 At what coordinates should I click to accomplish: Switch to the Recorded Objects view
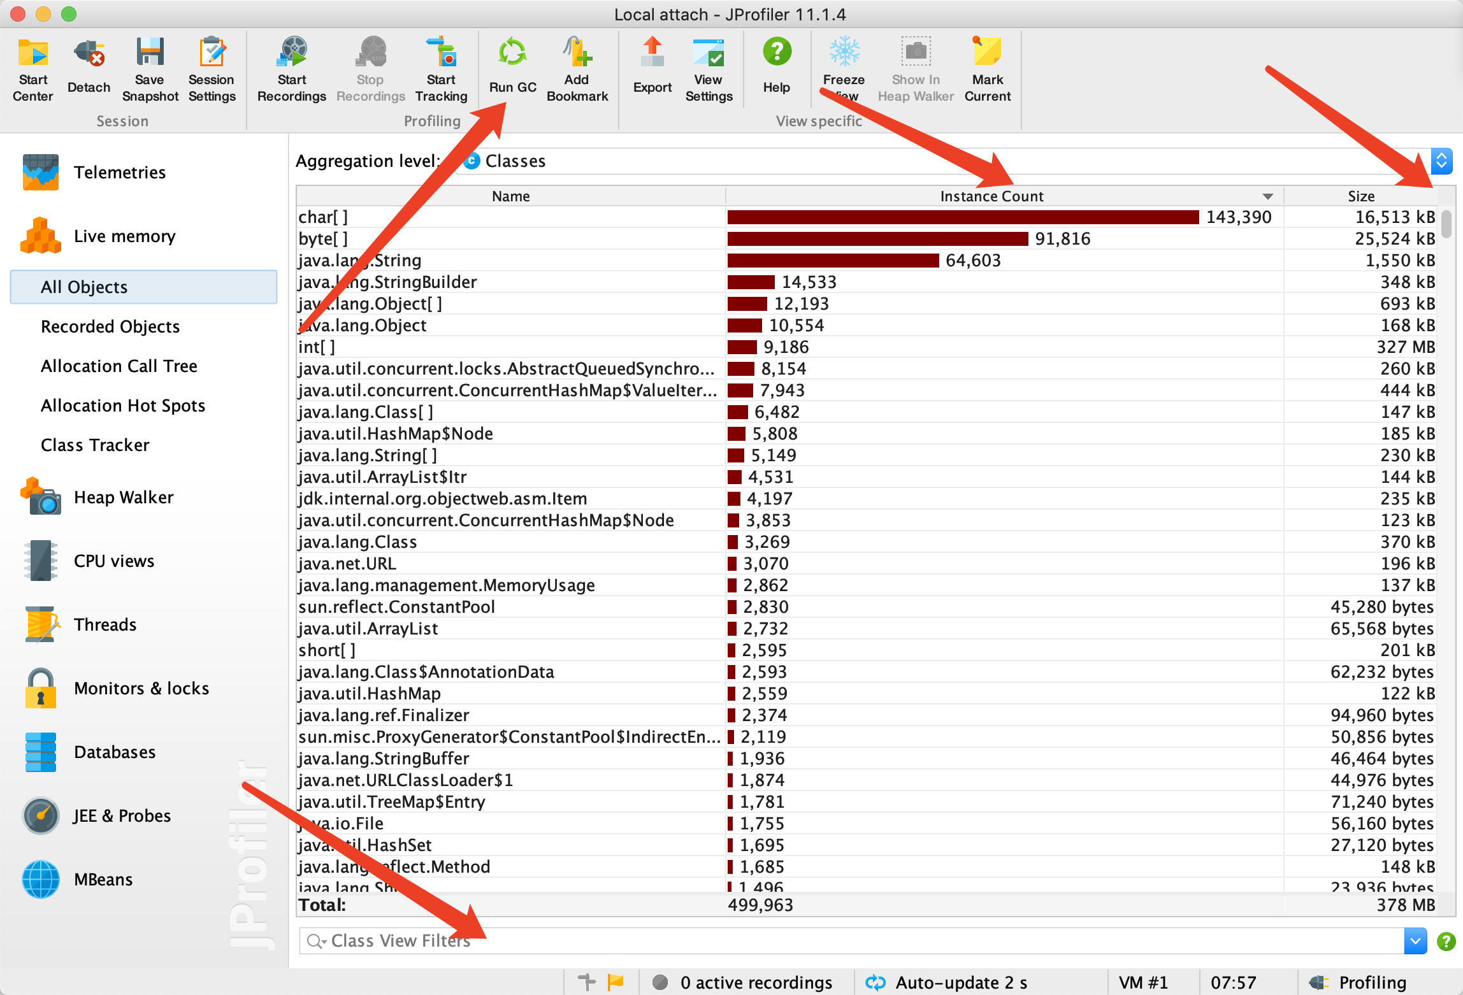tap(110, 326)
